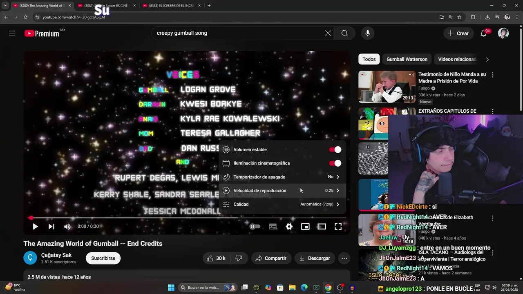Switch to the Soccer ES CINE browser tab
The height and width of the screenshot is (294, 523).
[106, 6]
